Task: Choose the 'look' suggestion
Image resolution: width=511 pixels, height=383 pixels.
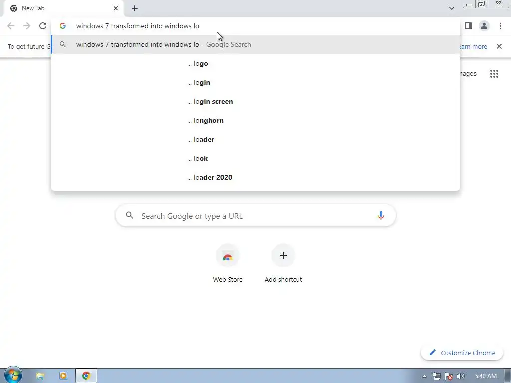Action: tap(255, 158)
